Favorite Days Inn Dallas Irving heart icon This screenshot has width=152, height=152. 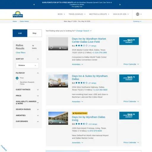click(x=51, y=122)
